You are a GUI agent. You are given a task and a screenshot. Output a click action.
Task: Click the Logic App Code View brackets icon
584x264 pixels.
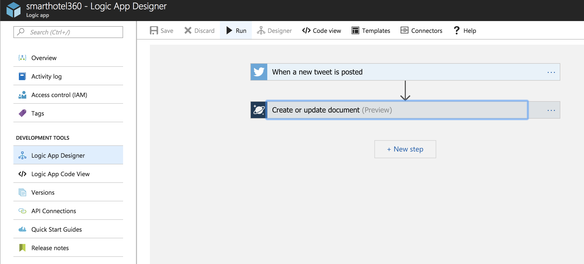point(22,174)
